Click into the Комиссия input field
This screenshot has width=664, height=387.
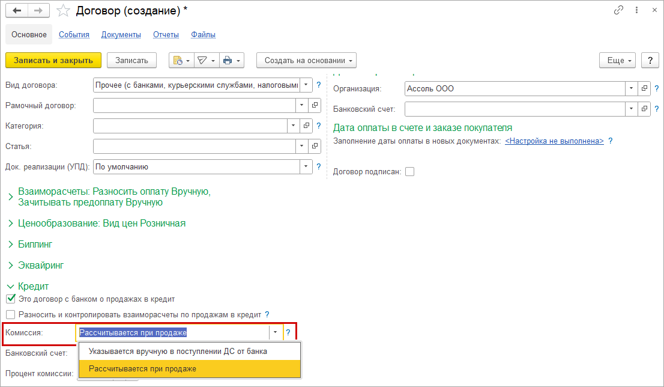173,332
